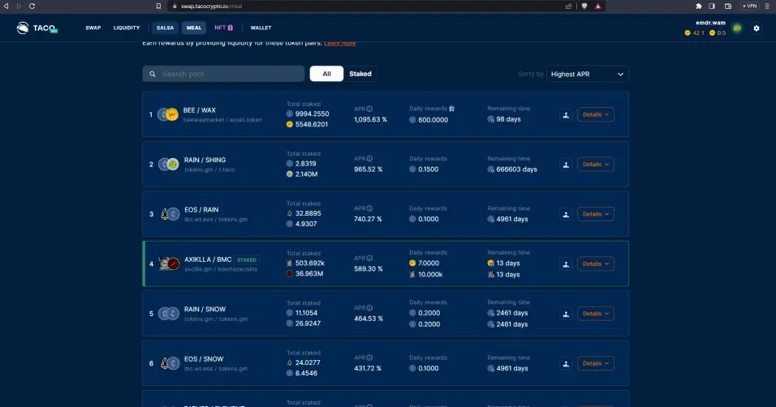Click APR info icon in RAIN / SHING row
The height and width of the screenshot is (407, 776).
click(x=369, y=159)
